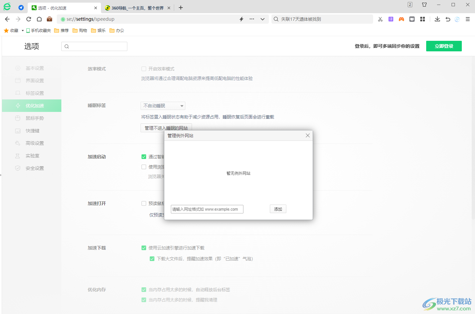Open a new tab with plus button
Image resolution: width=475 pixels, height=314 pixels.
point(181,8)
